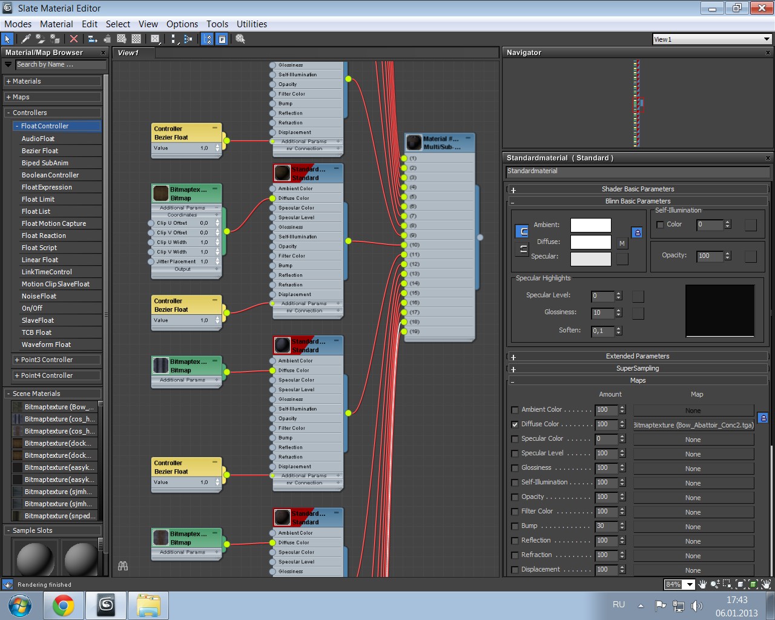Click Pan to Selected icon
The image size is (775, 620).
[x=767, y=584]
